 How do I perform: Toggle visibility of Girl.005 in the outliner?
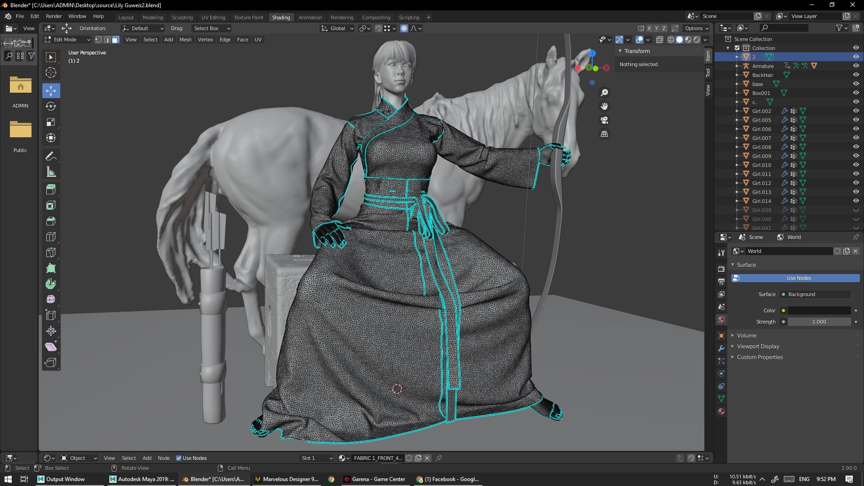[x=855, y=120]
